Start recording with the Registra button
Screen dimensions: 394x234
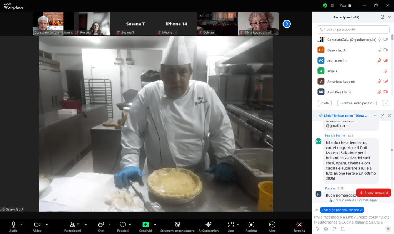[251, 224]
